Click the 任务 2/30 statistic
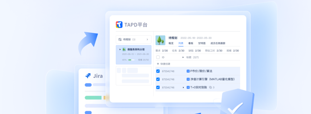Image resolution: width=311 pixels, height=114 pixels. coord(178,51)
